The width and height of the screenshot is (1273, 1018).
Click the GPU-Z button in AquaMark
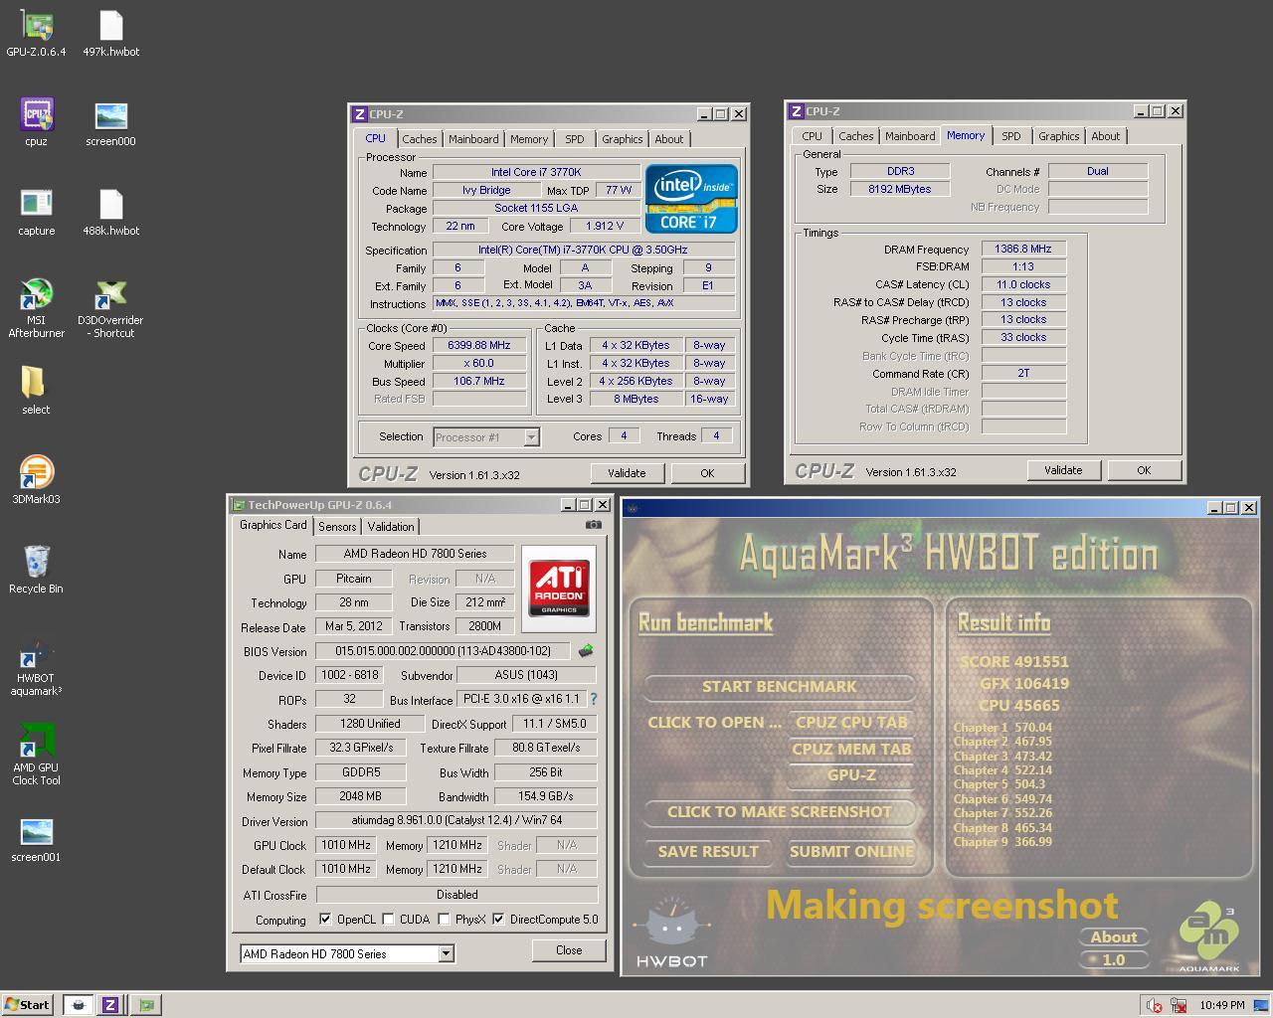coord(851,775)
